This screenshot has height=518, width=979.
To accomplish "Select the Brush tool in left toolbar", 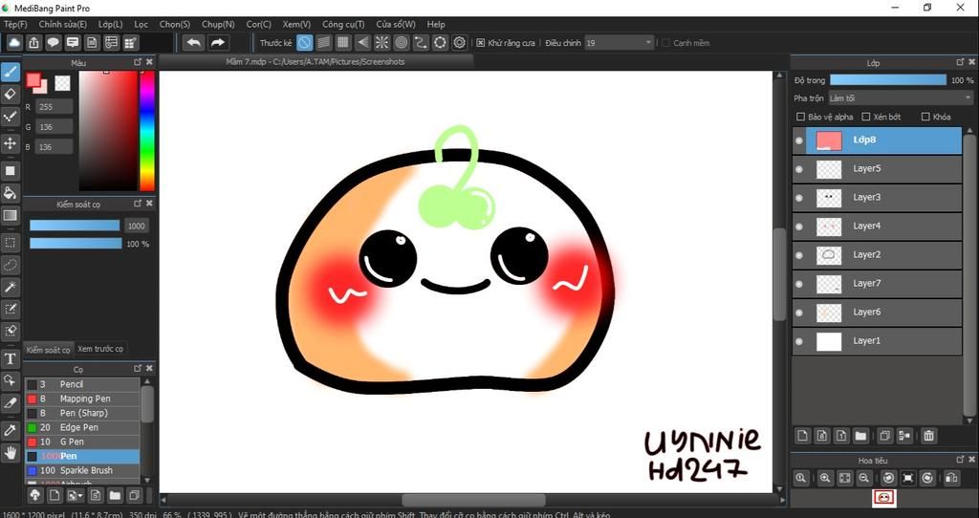I will (x=10, y=73).
